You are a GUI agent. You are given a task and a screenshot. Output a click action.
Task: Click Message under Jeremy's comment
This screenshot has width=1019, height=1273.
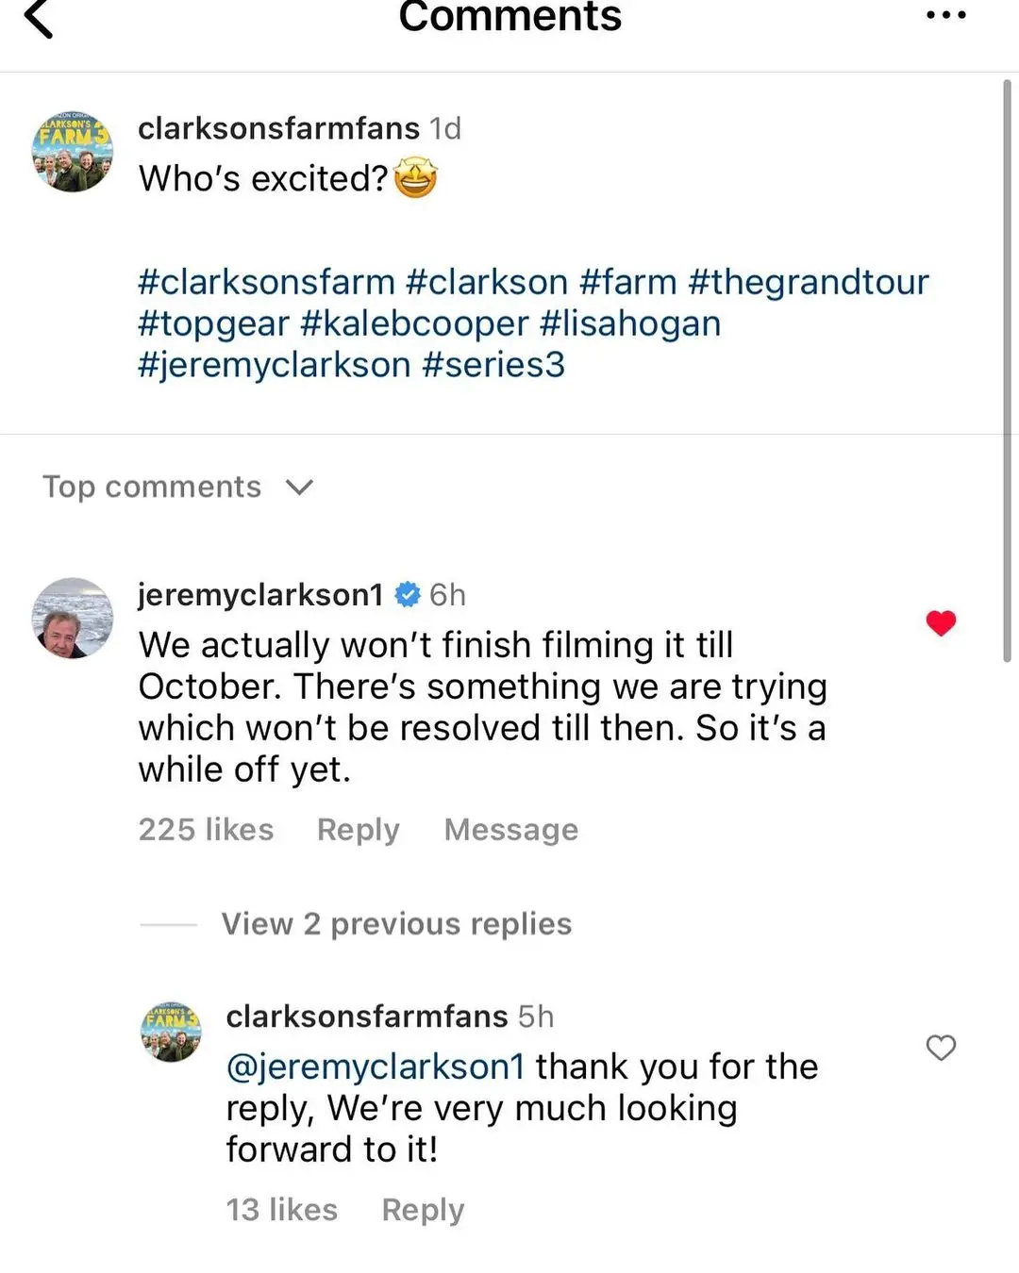510,830
